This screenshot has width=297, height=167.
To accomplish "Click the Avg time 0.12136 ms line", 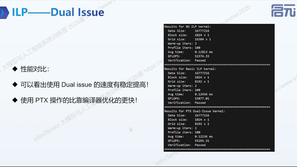I will pos(190,136).
